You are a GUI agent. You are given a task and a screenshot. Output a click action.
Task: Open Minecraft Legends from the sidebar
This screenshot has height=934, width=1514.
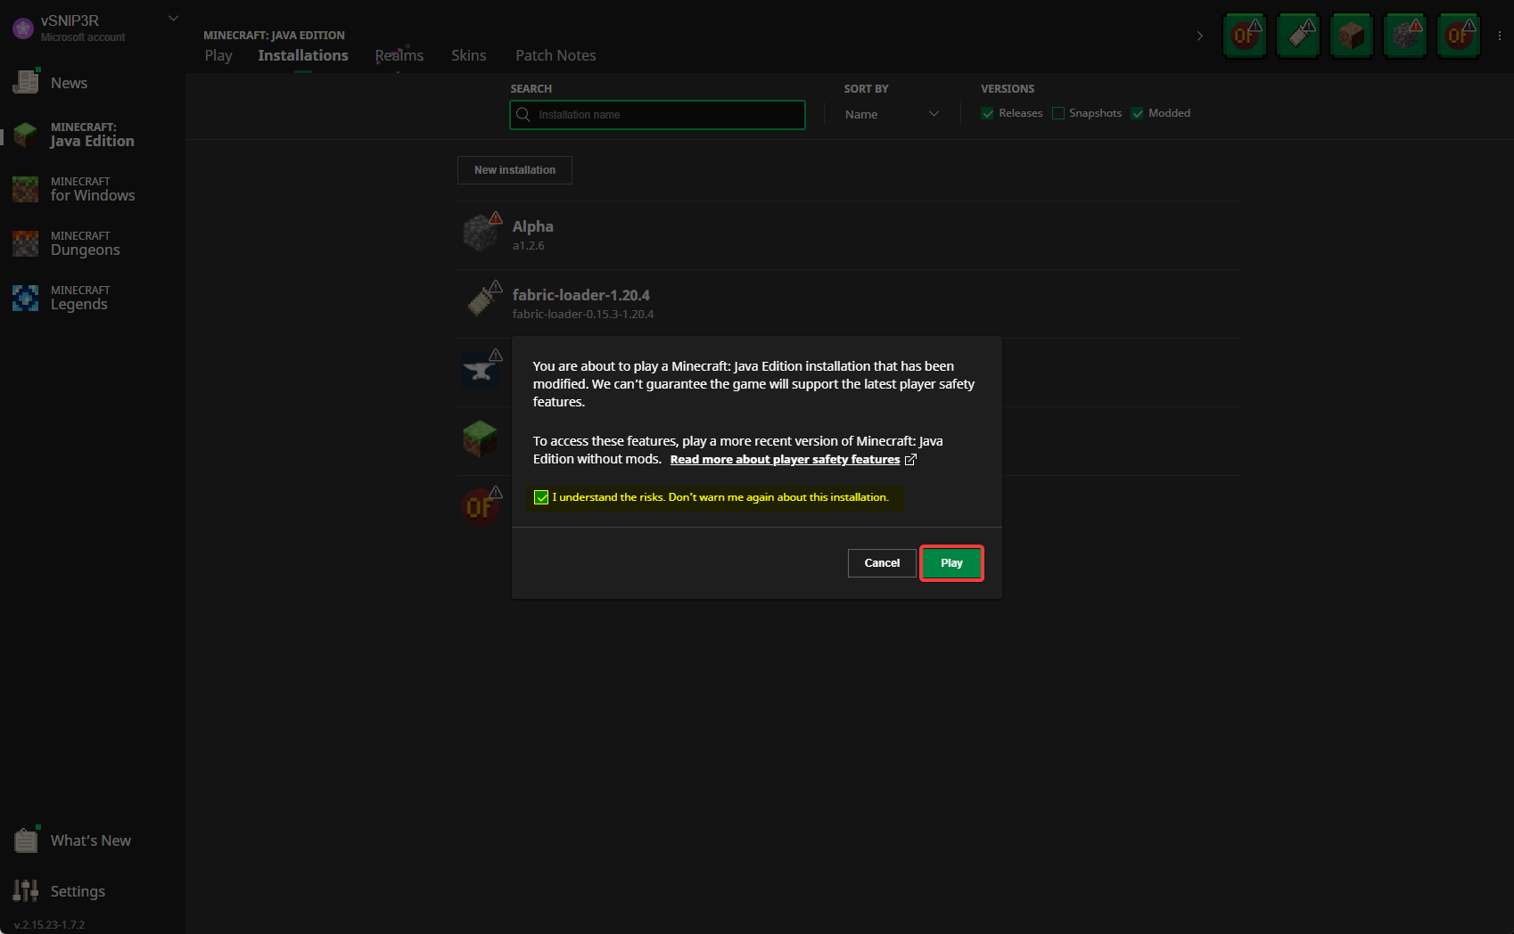85,297
